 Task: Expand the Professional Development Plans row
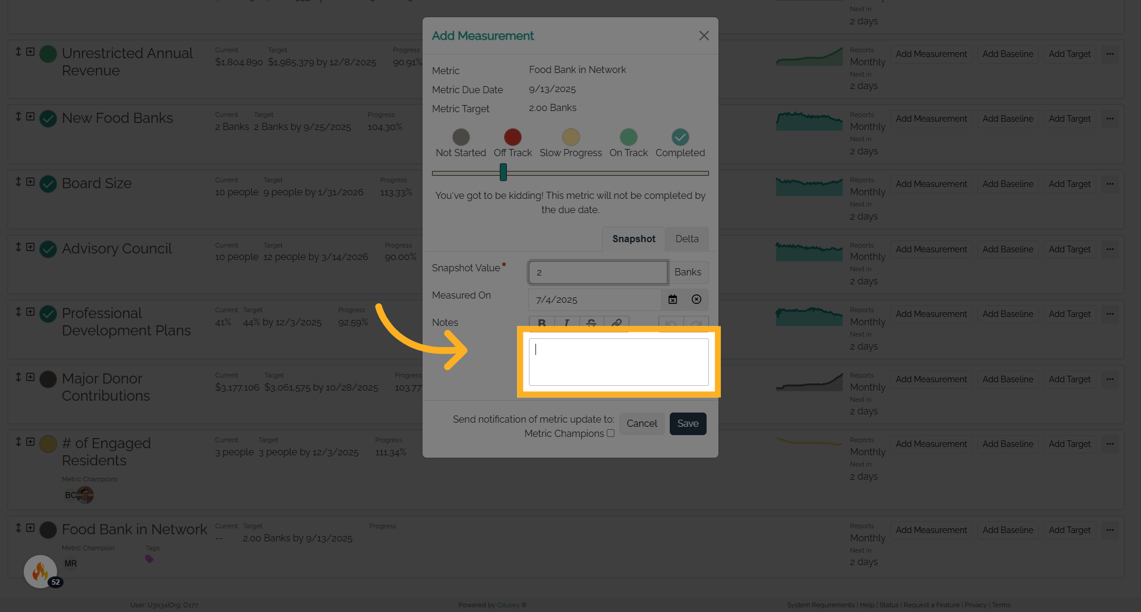(x=30, y=312)
